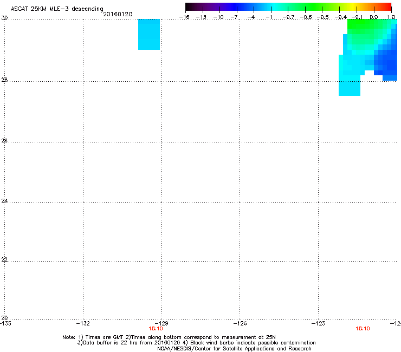Click longitude axis label -126
Screen dimensions: 401x352
(x=240, y=323)
